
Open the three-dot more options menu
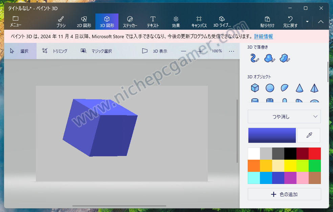click(231, 51)
